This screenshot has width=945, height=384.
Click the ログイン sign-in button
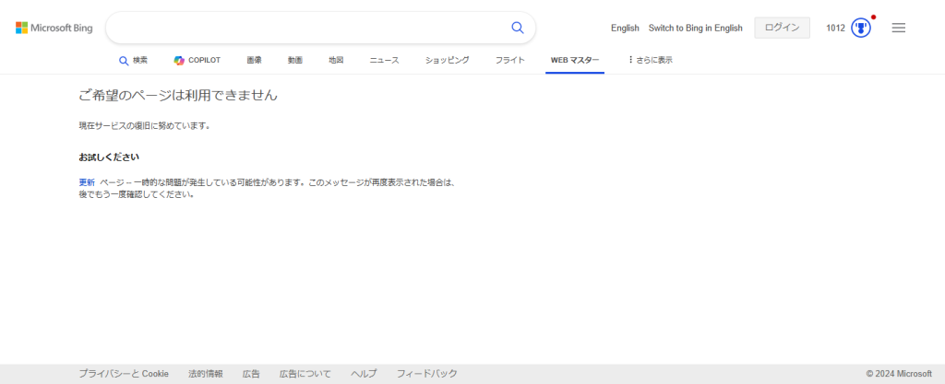pos(783,28)
